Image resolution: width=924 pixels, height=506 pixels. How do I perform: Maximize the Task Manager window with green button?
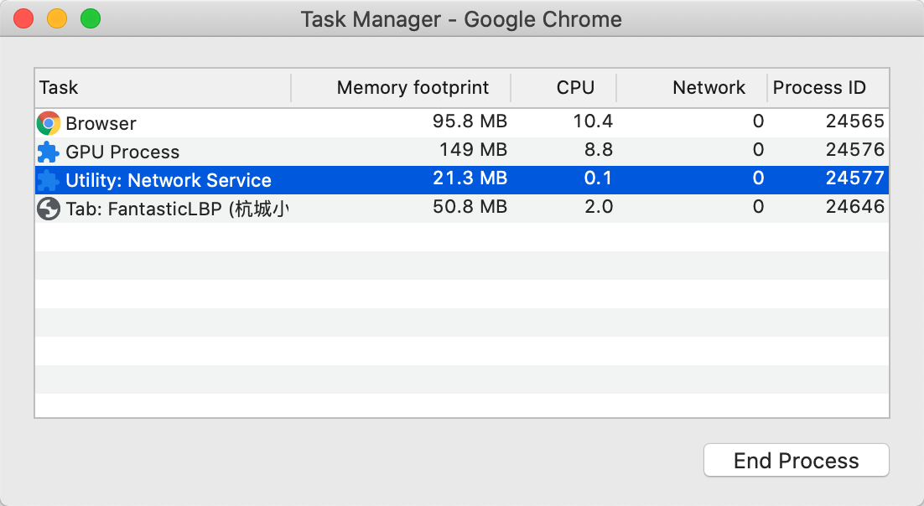coord(91,18)
